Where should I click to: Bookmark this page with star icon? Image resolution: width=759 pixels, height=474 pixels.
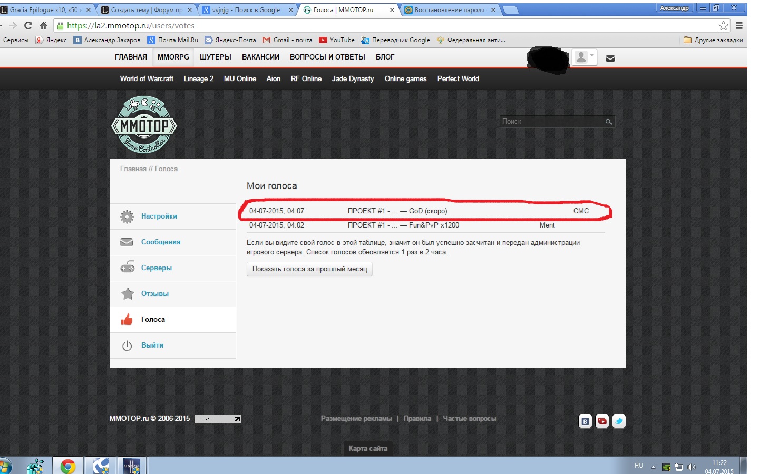pos(723,26)
